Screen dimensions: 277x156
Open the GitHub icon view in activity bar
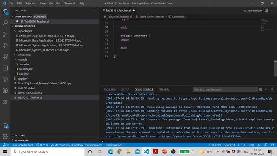pos(5,91)
